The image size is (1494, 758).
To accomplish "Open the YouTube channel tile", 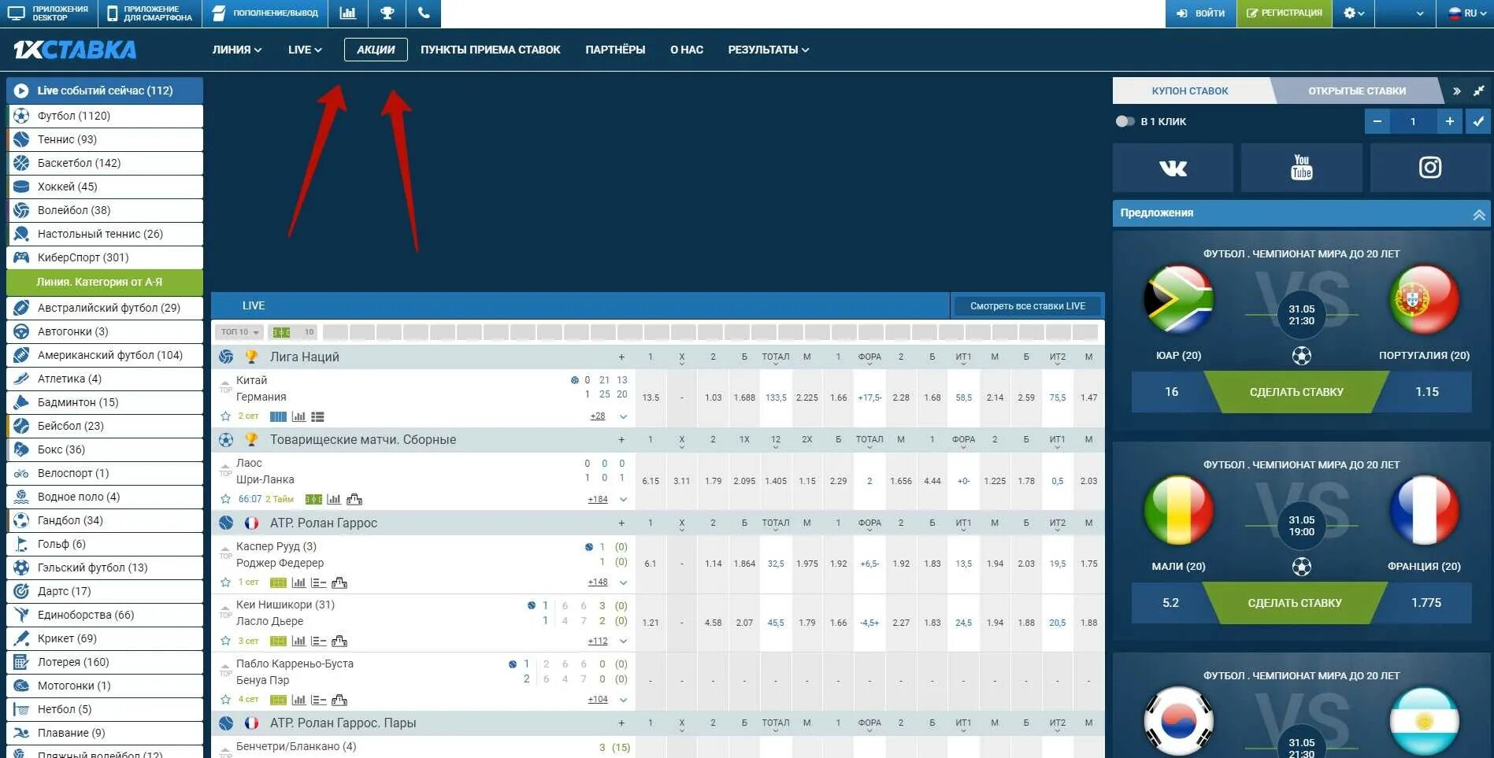I will [x=1302, y=168].
